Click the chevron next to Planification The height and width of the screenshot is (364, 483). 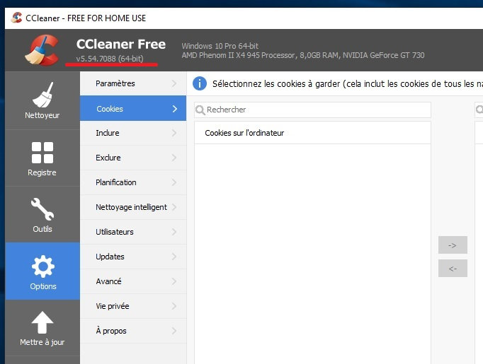pos(174,182)
